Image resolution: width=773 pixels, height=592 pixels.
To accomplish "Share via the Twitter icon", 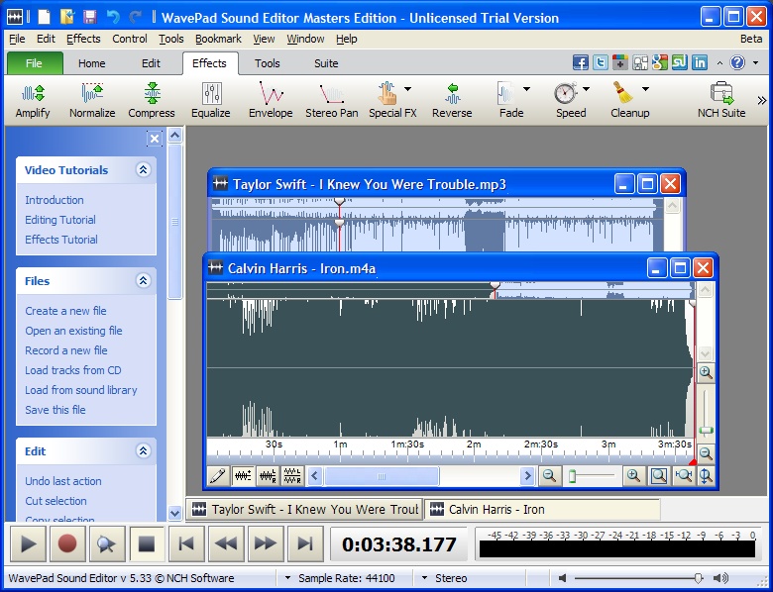I will click(x=600, y=62).
